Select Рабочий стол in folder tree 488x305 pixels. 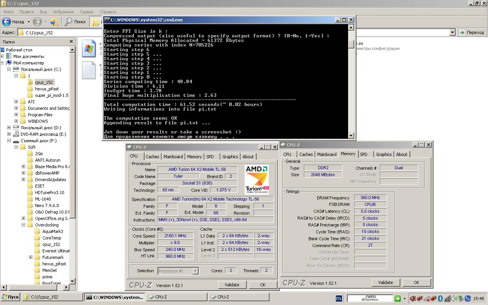click(19, 50)
